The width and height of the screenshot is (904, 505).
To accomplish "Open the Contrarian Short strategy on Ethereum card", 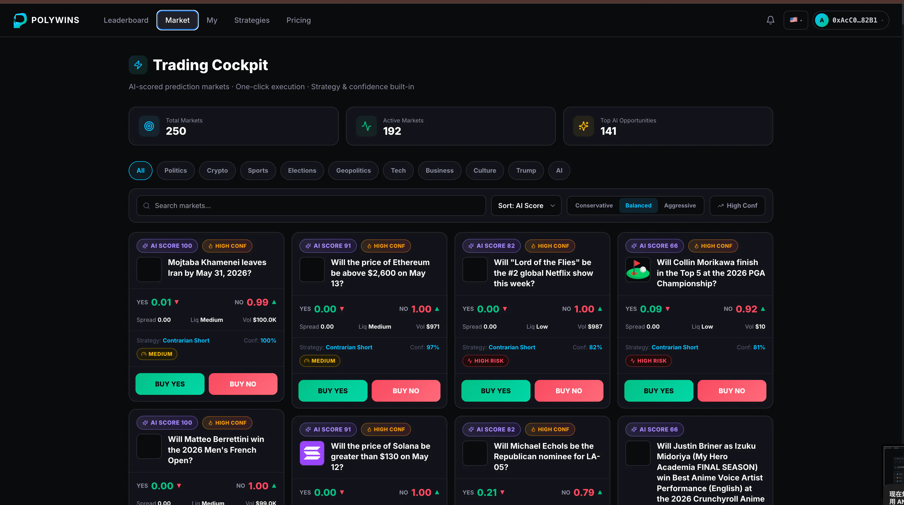I will click(x=349, y=347).
